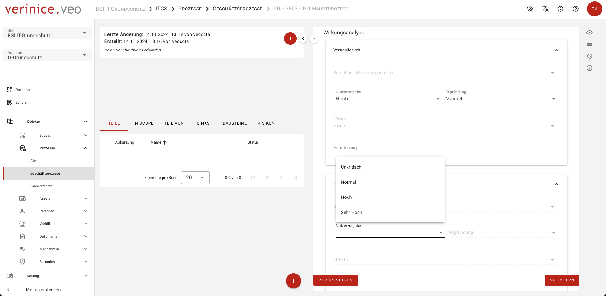
Task: Open the Dashboard from sidebar
Action: pyautogui.click(x=24, y=90)
